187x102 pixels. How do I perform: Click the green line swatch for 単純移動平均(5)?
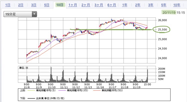click(x=31, y=91)
